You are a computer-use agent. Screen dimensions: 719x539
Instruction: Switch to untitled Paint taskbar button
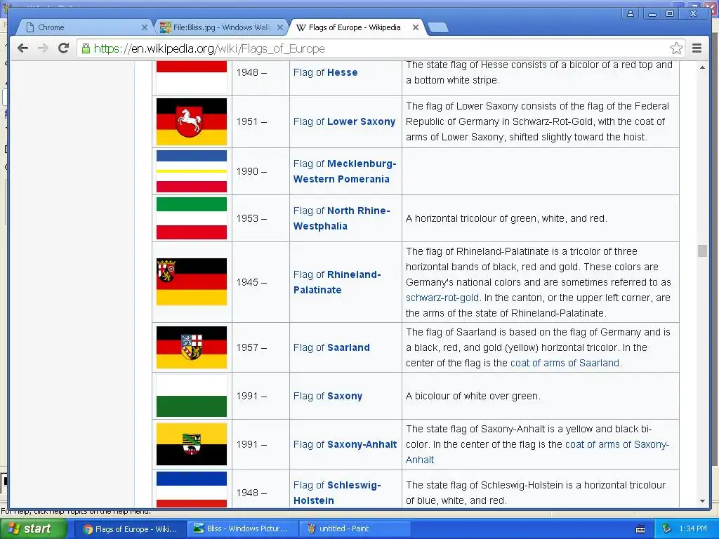(x=354, y=528)
